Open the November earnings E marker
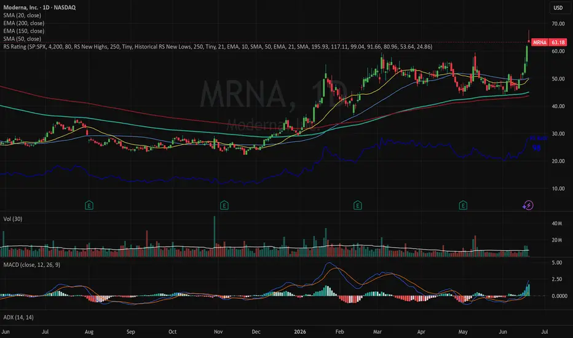 pyautogui.click(x=224, y=205)
